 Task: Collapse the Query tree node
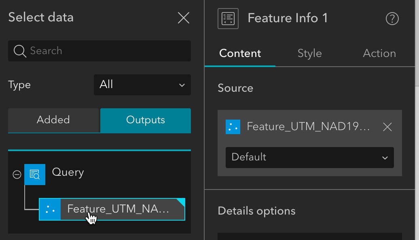point(17,175)
